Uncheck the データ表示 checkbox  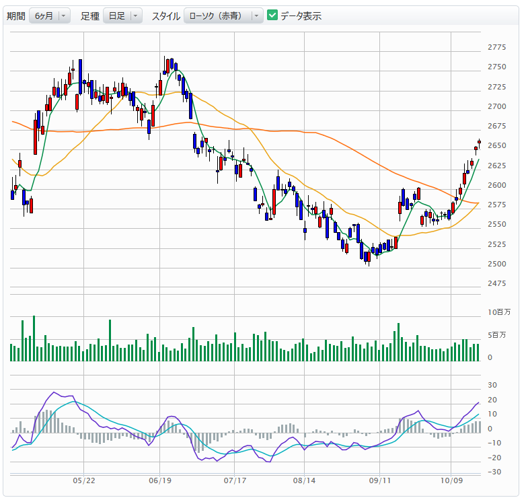tap(272, 15)
